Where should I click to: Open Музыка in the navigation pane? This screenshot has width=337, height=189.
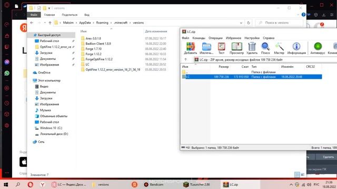(x=45, y=110)
